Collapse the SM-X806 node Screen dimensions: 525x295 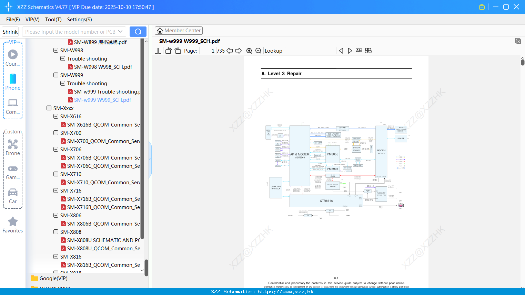tap(56, 215)
